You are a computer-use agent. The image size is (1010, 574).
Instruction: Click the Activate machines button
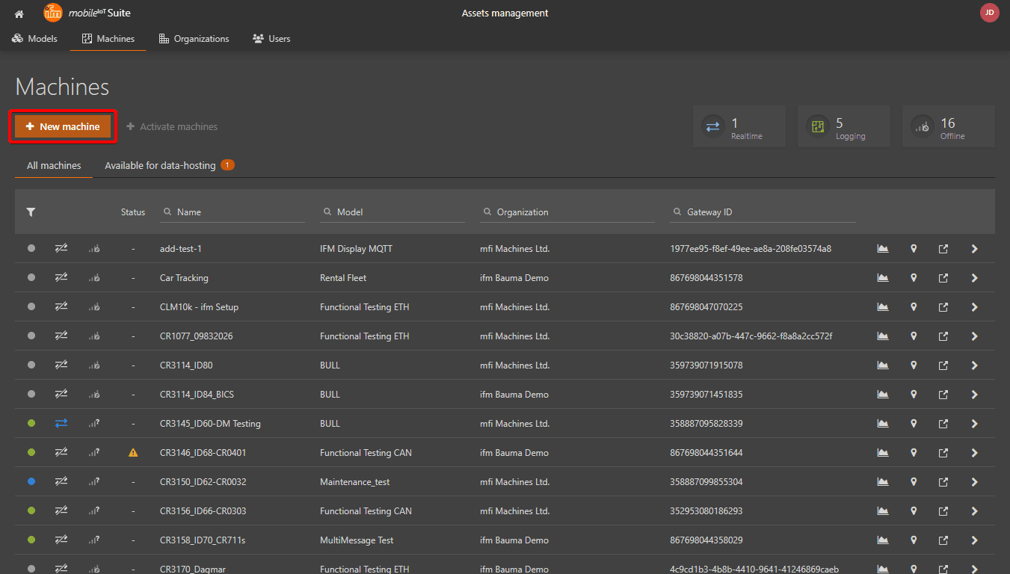point(172,127)
